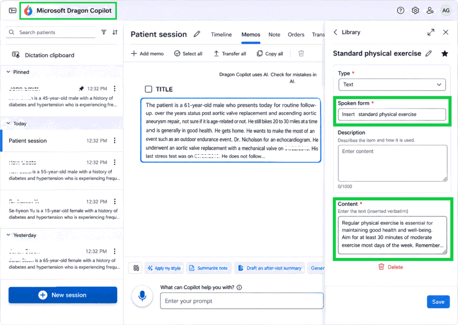Rename Standard physical exercise with pencil icon
This screenshot has height=325, width=458.
[428, 53]
